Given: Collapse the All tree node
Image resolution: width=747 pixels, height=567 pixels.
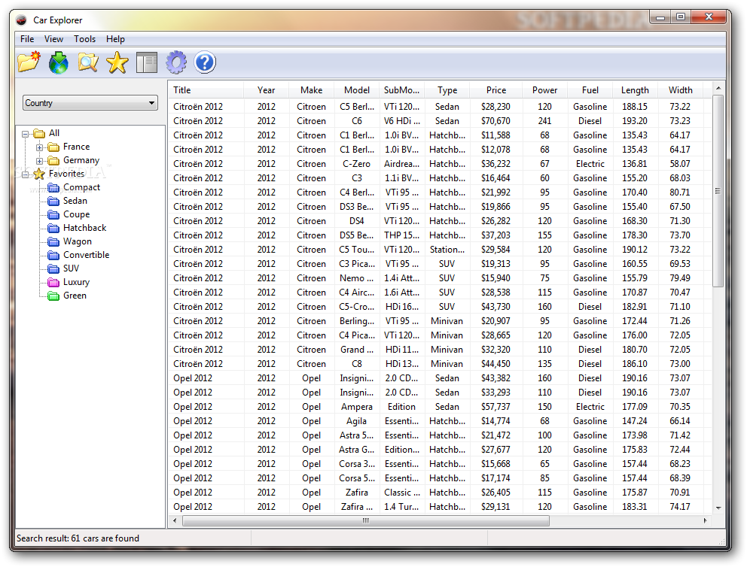Looking at the screenshot, I should (x=26, y=134).
